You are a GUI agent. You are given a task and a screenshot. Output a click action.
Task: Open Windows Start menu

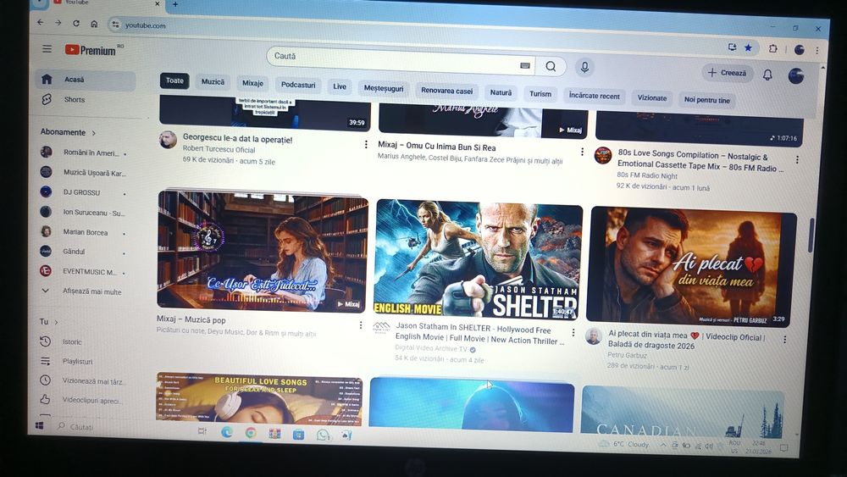click(40, 425)
